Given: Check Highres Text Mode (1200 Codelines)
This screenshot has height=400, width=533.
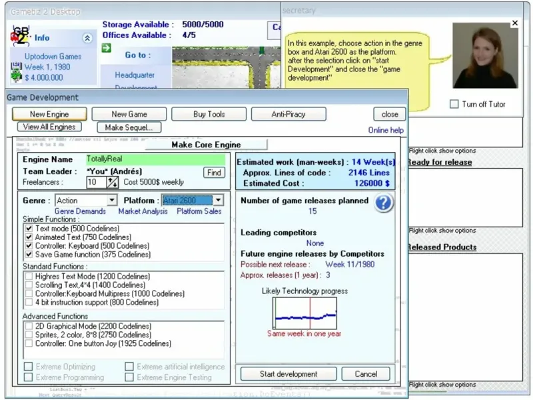Looking at the screenshot, I should point(29,276).
